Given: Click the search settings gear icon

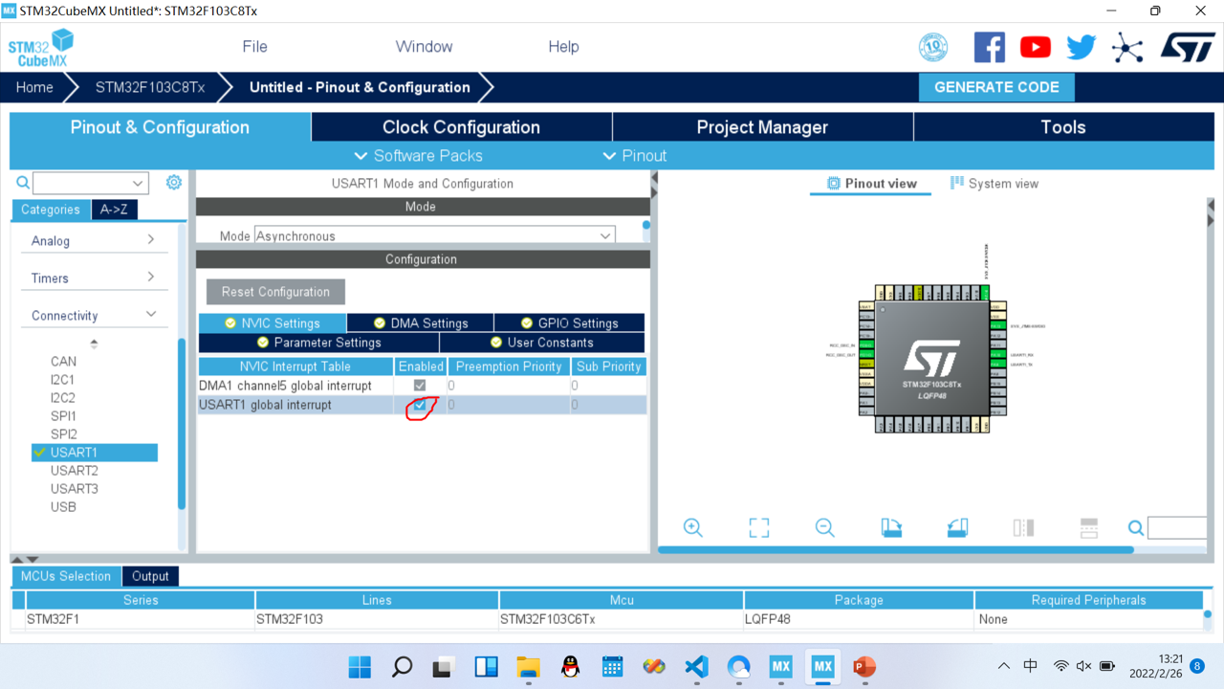Looking at the screenshot, I should click(x=174, y=183).
